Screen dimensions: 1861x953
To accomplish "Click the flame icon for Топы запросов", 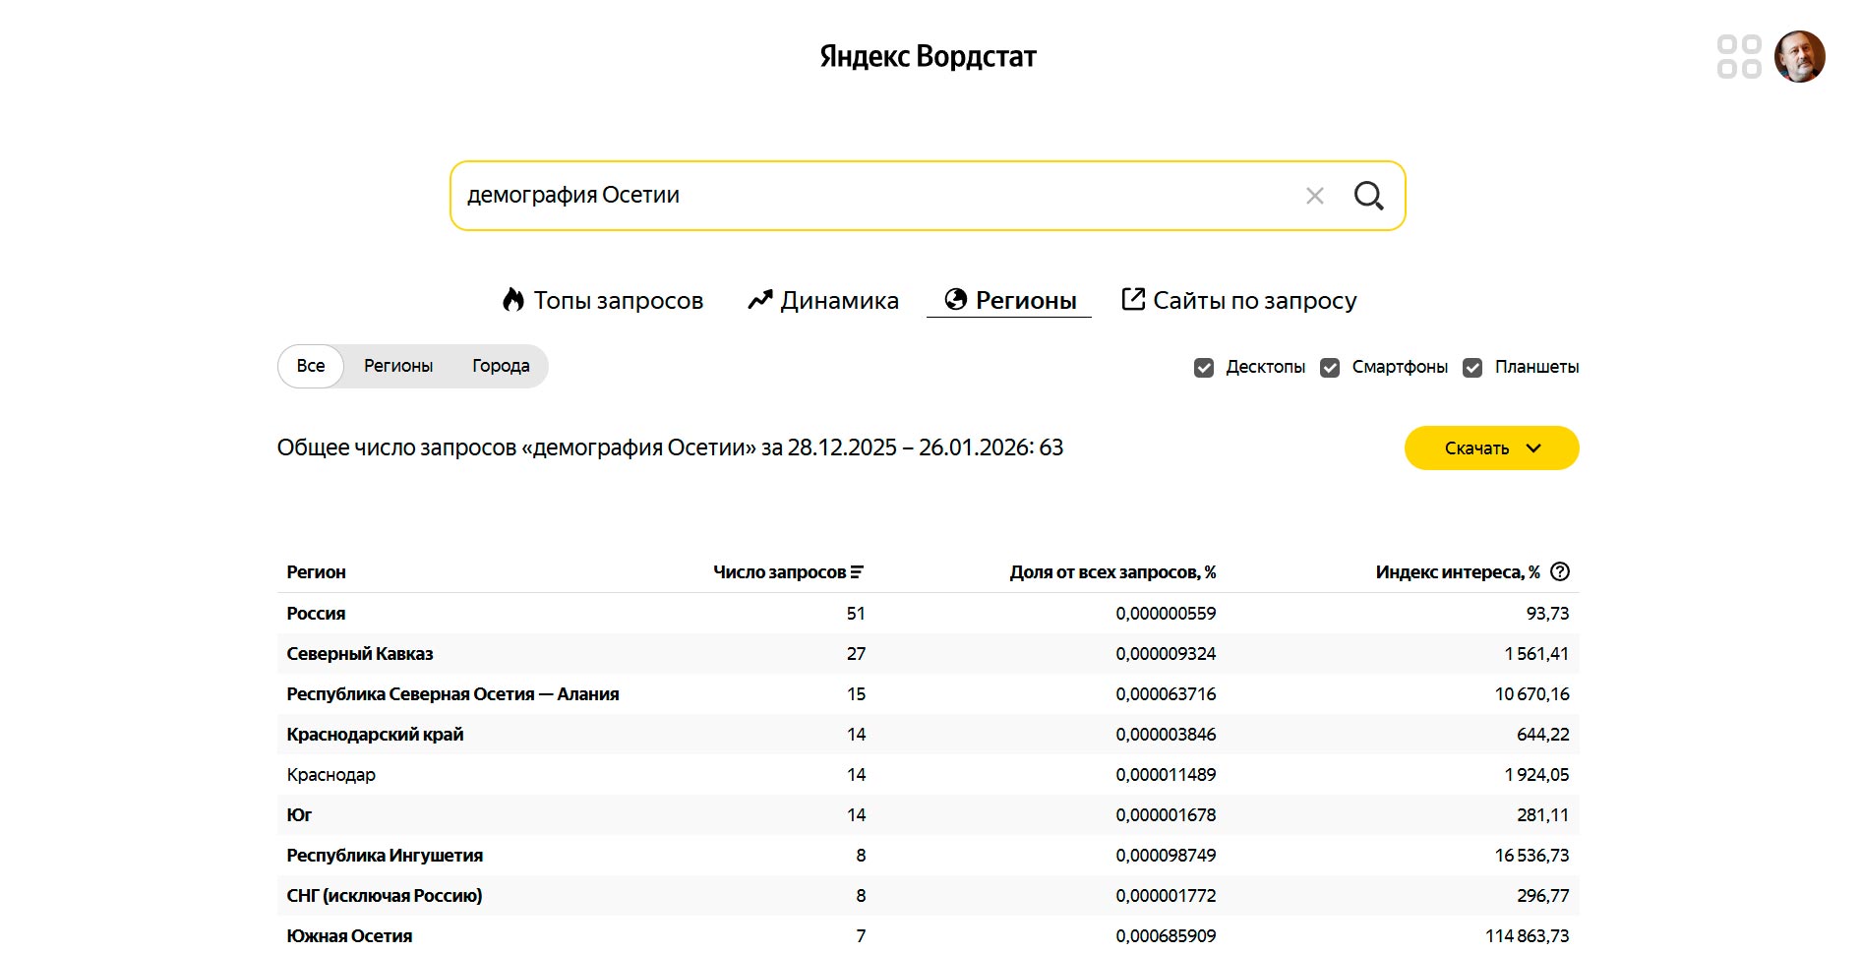I will 513,300.
